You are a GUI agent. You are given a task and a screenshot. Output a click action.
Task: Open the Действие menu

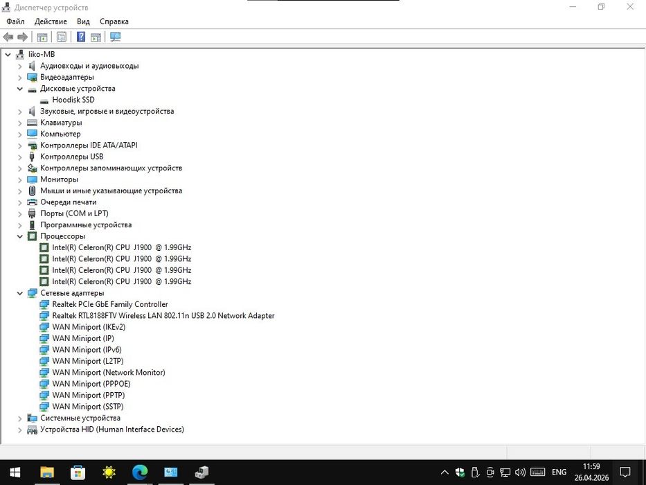point(51,21)
